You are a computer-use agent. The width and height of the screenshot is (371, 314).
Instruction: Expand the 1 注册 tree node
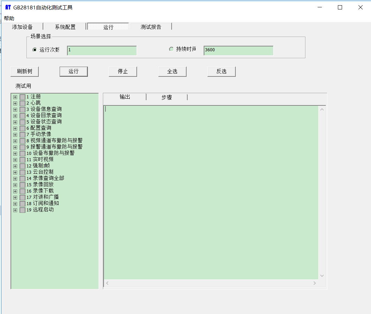click(x=15, y=97)
